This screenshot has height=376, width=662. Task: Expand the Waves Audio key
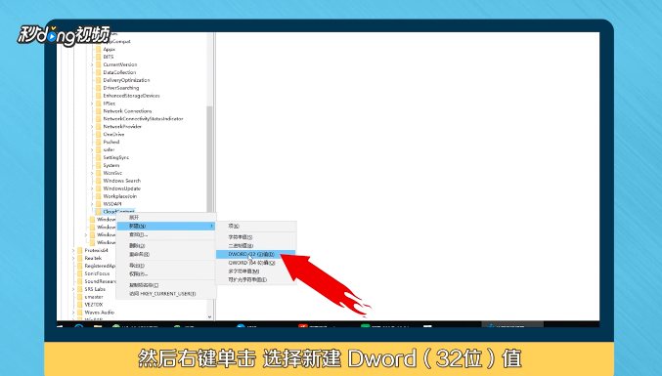pos(73,313)
